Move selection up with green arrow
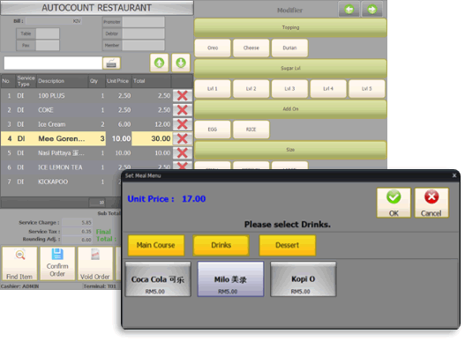 click(x=159, y=63)
